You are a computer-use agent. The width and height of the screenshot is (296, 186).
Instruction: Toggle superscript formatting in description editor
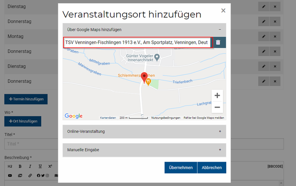pos(50,167)
